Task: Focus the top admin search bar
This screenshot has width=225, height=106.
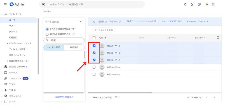Action: tap(92, 4)
